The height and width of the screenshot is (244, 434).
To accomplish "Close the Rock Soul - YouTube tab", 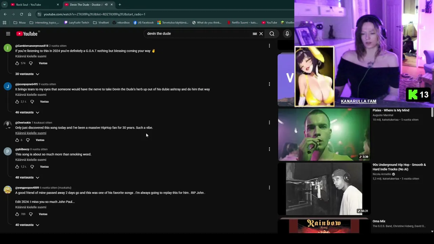I will (58, 5).
